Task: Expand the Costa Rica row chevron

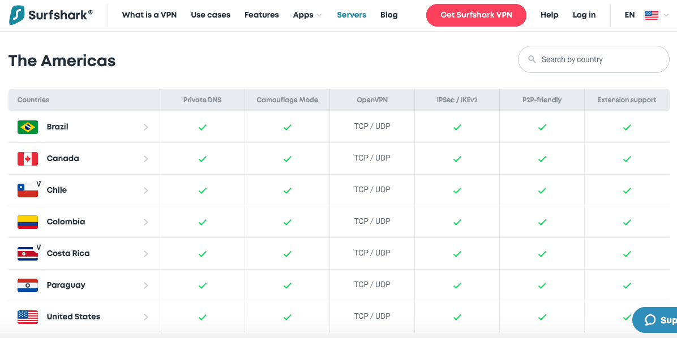Action: [x=146, y=253]
